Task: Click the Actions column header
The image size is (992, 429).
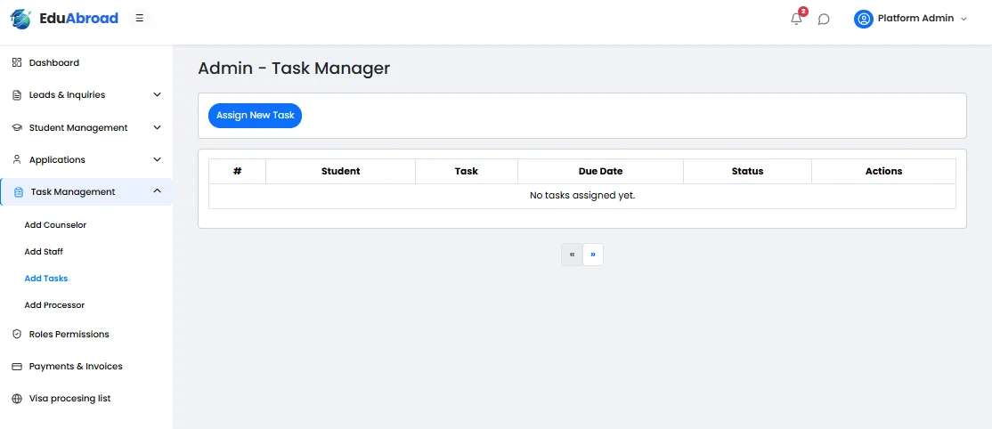Action: coord(884,171)
